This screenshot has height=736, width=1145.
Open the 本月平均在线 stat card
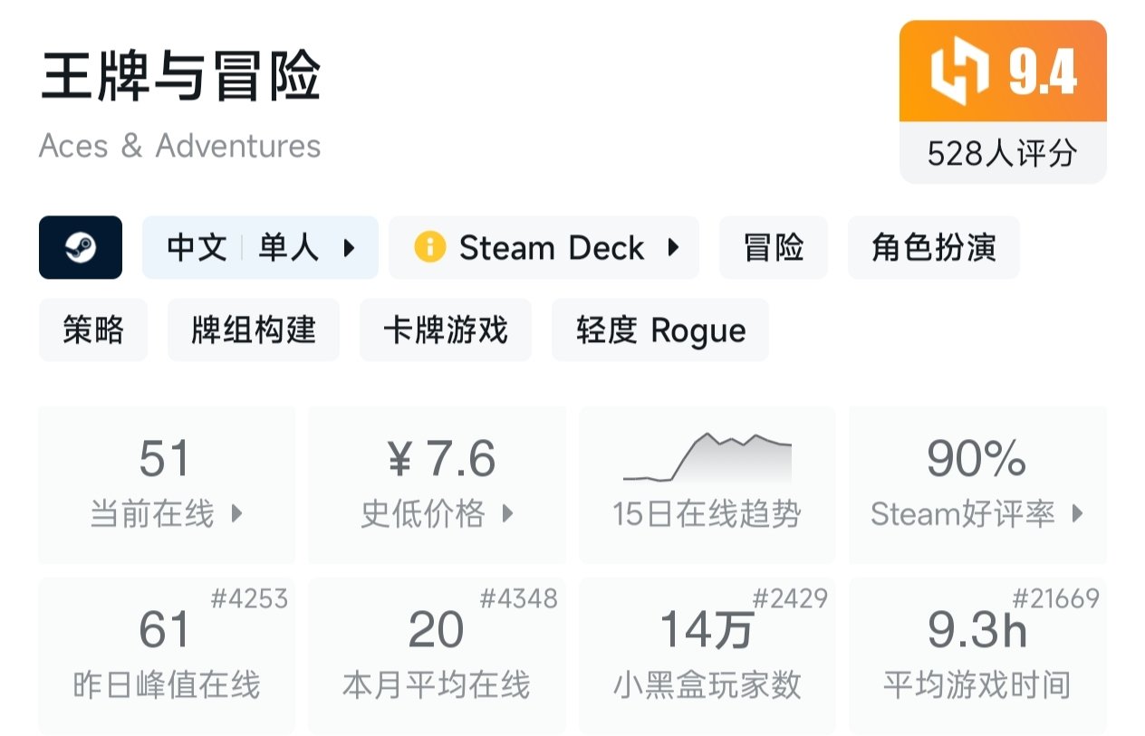[437, 655]
